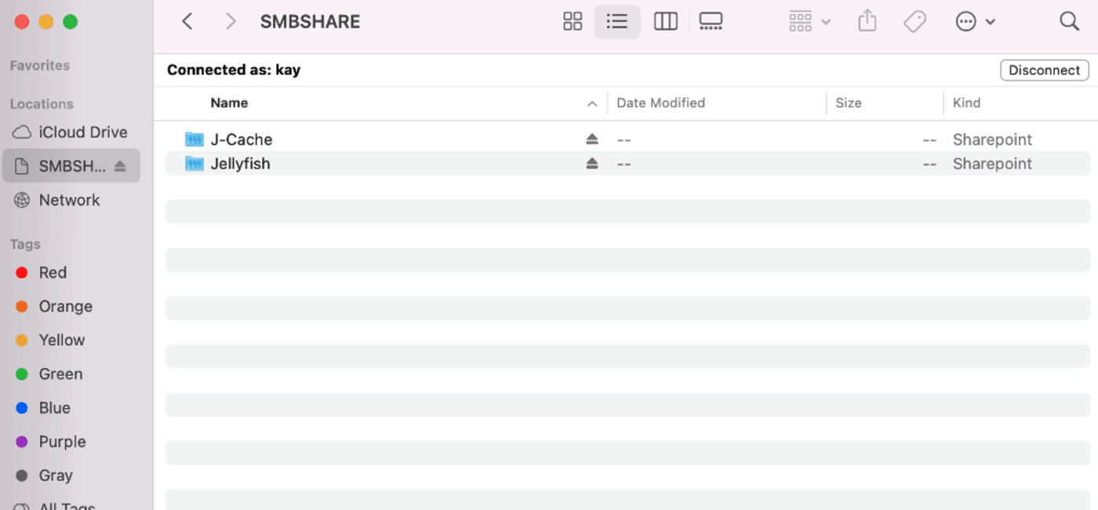Image resolution: width=1098 pixels, height=510 pixels.
Task: Open the Group By dropdown
Action: (809, 22)
